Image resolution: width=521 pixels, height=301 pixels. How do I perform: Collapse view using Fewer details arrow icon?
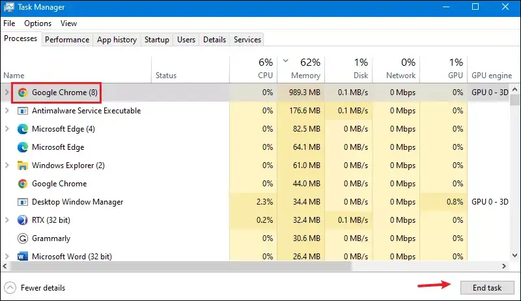(x=10, y=288)
